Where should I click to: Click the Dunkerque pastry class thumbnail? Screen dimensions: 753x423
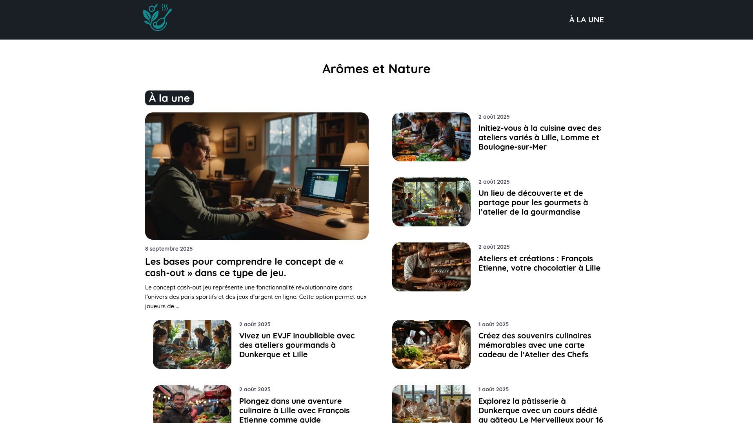coord(431,404)
